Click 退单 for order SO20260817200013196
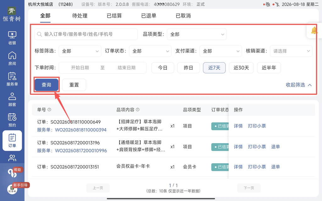Viewport: 322px width, 201px height. [x=275, y=147]
